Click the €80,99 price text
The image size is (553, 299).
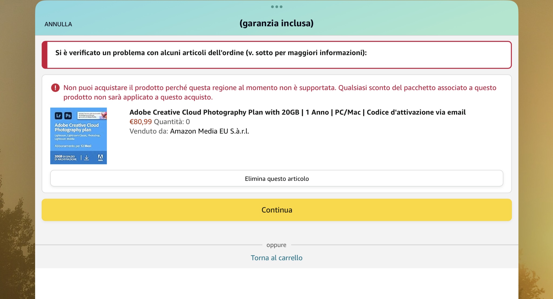click(x=140, y=122)
